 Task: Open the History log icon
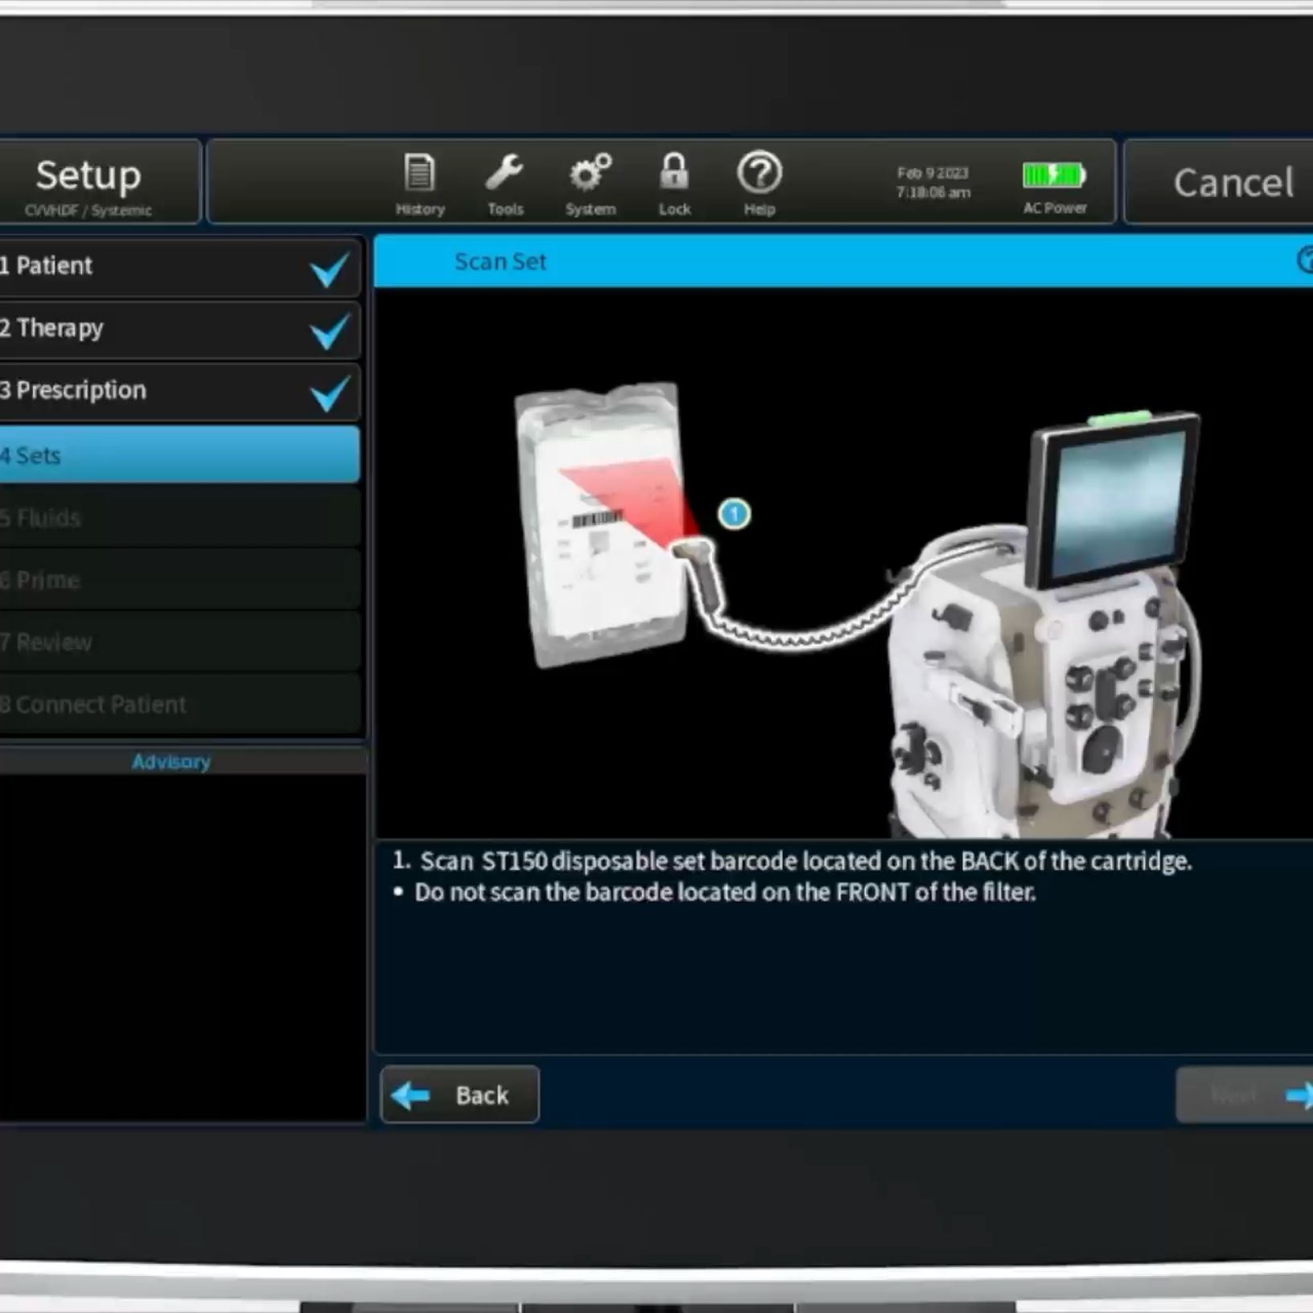(x=419, y=184)
